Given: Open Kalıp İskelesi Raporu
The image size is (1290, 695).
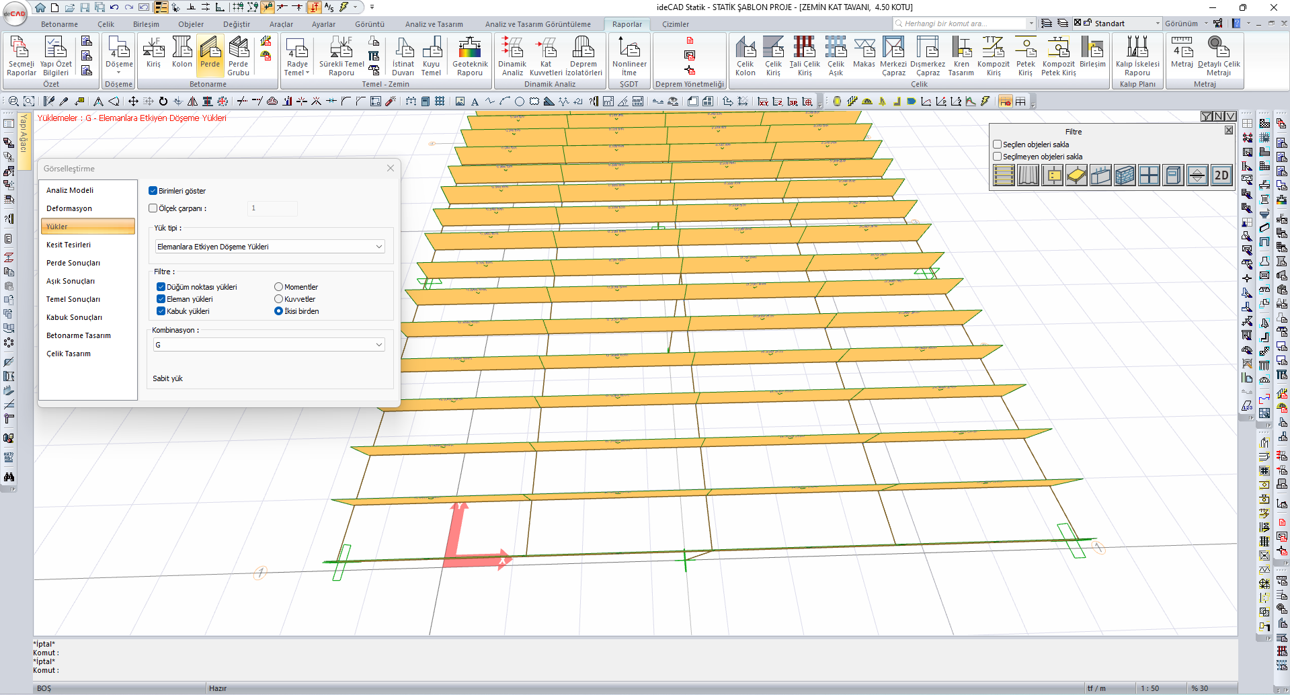Looking at the screenshot, I should click(x=1137, y=56).
